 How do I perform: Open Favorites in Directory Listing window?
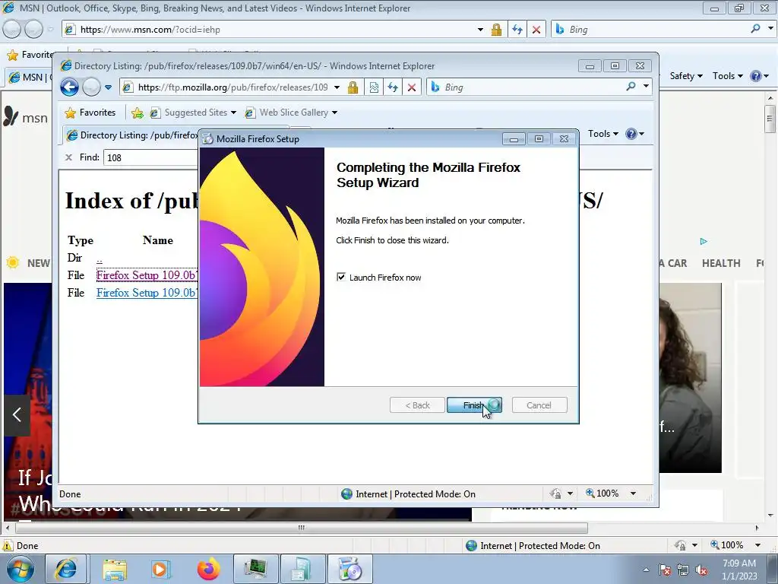point(90,113)
